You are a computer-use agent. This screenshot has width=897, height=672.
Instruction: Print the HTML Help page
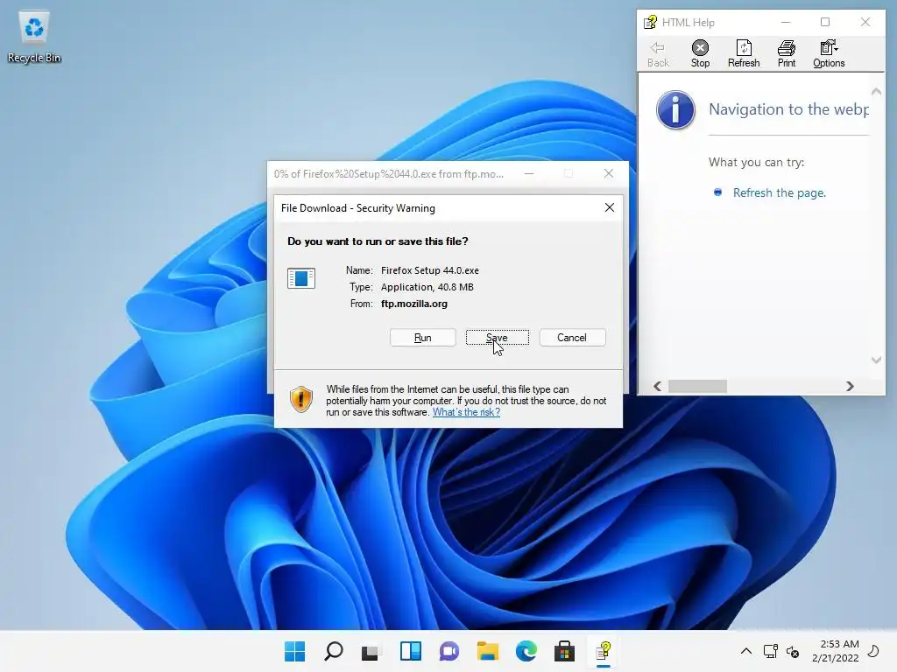tap(787, 54)
